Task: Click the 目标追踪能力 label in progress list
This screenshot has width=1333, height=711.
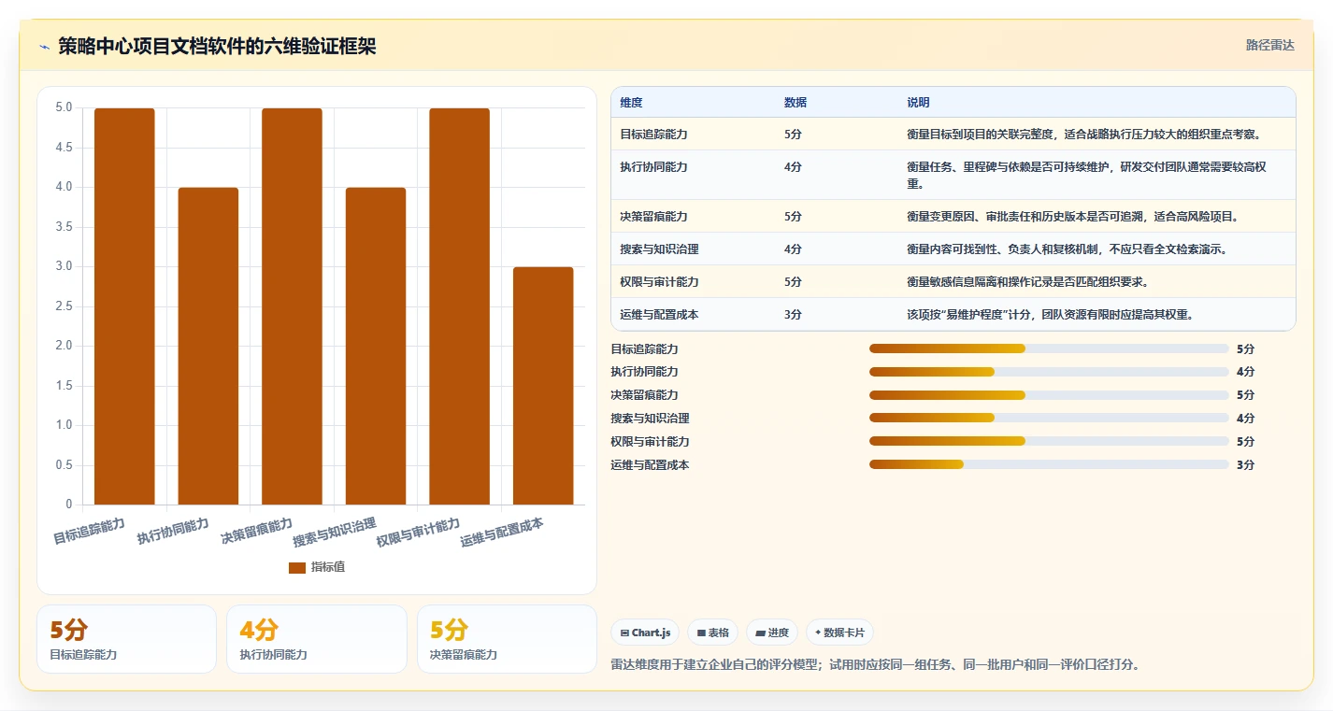Action: pos(644,348)
